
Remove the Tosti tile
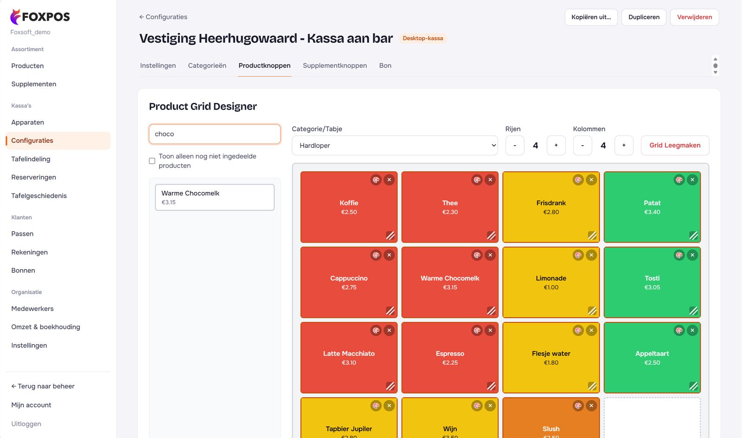click(692, 255)
